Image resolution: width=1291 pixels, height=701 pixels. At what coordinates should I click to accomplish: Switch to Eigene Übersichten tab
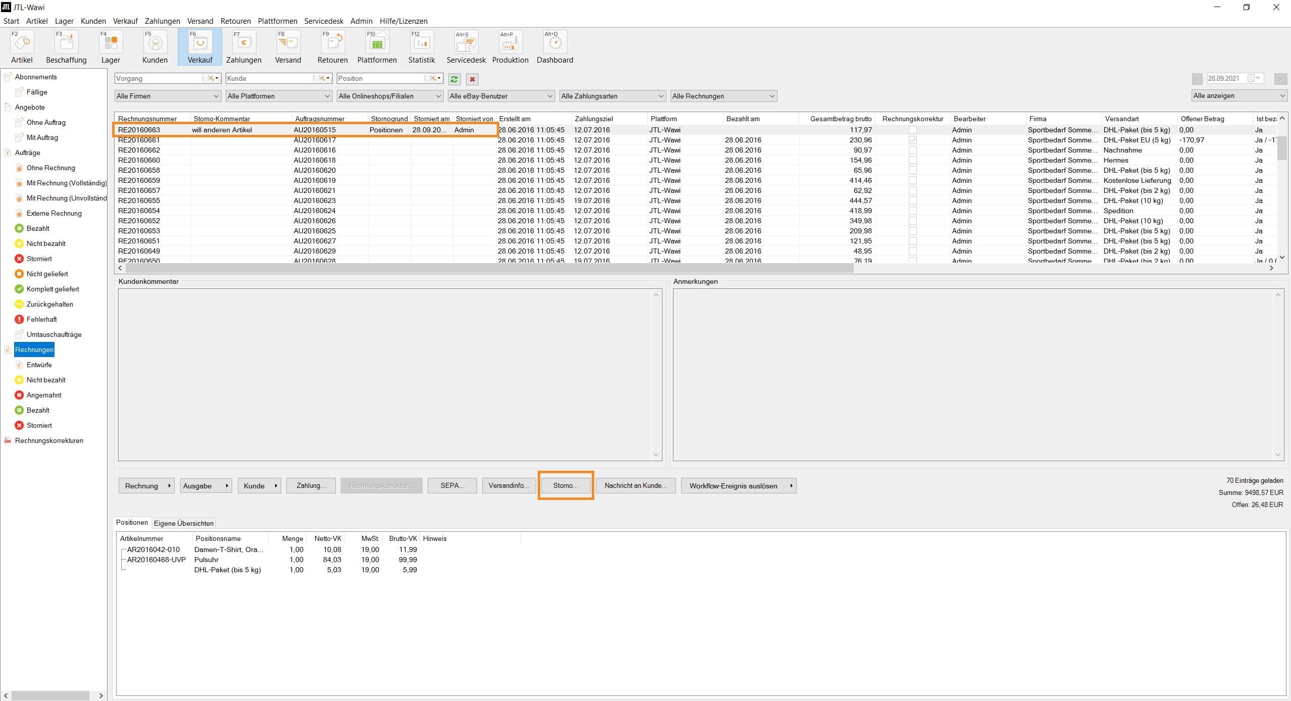coord(183,523)
